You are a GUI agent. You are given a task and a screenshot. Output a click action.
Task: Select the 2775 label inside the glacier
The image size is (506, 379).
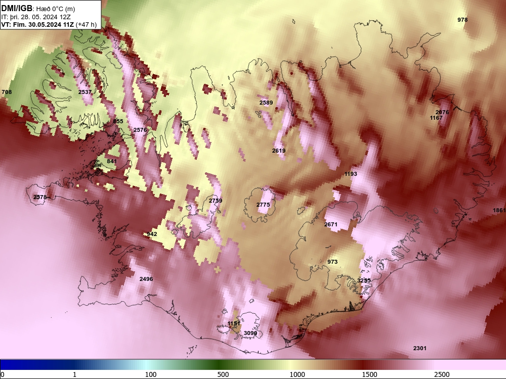click(x=263, y=205)
